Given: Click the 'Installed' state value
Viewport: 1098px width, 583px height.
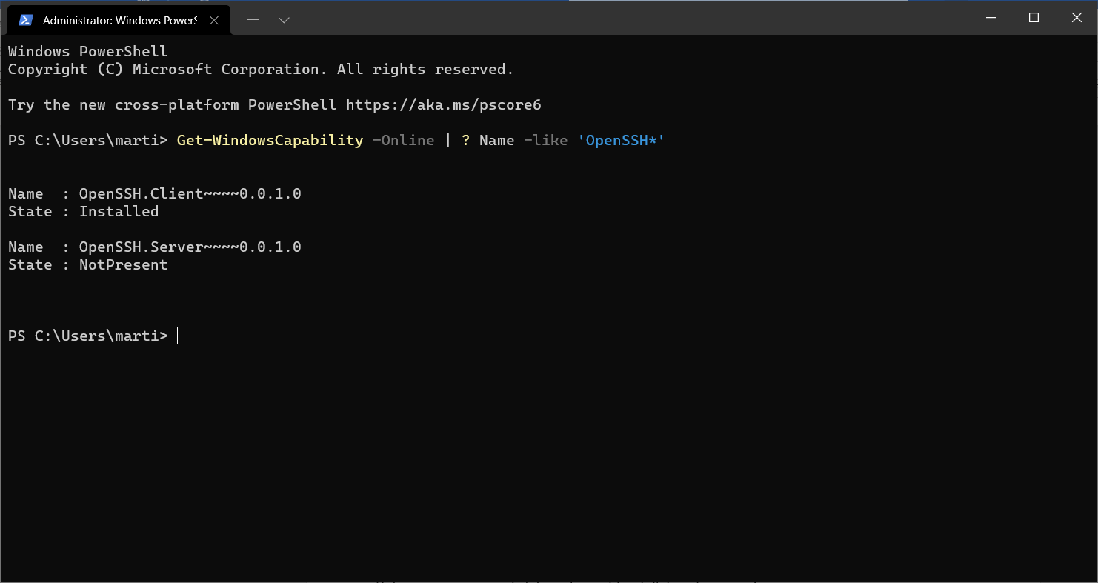Looking at the screenshot, I should [119, 212].
